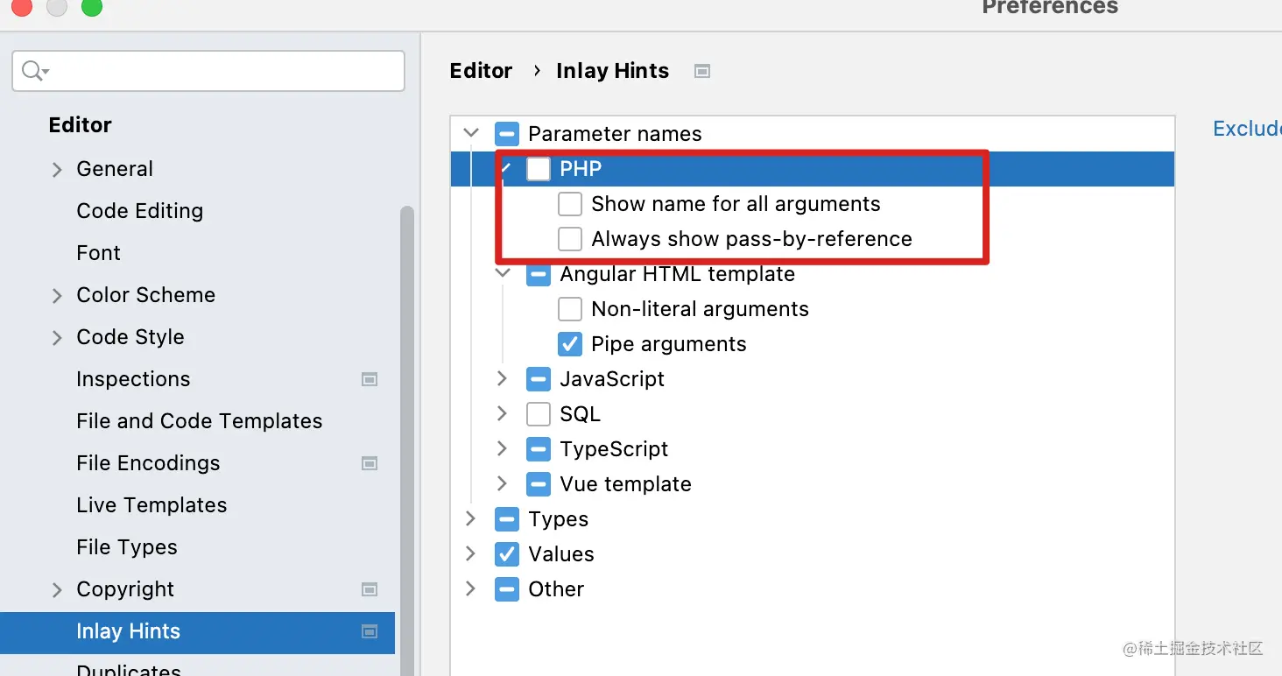Expand the Color Scheme settings section
This screenshot has width=1282, height=676.
[57, 295]
